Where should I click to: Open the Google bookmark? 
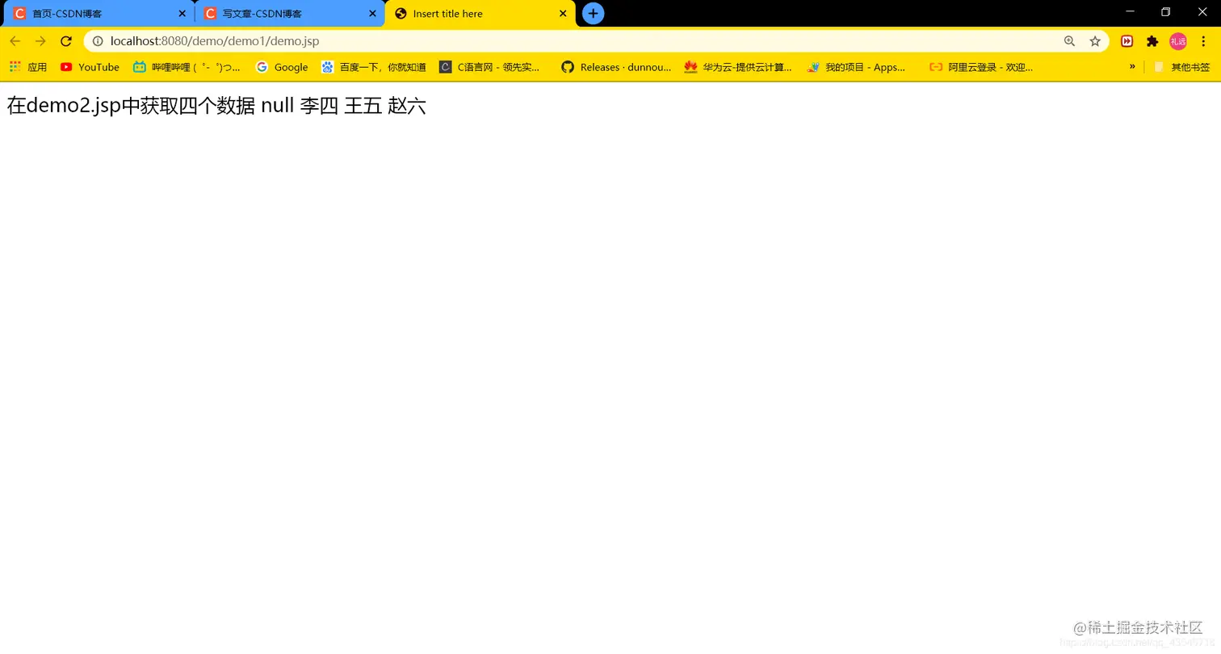pos(282,67)
